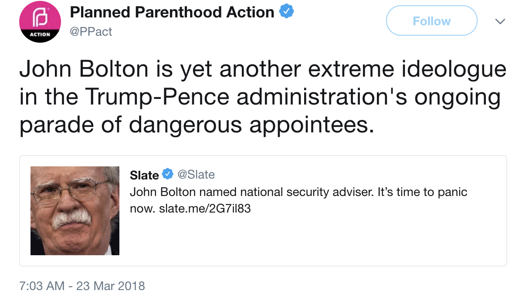
Task: Open the Planned Parenthood Action display name
Action: [172, 13]
